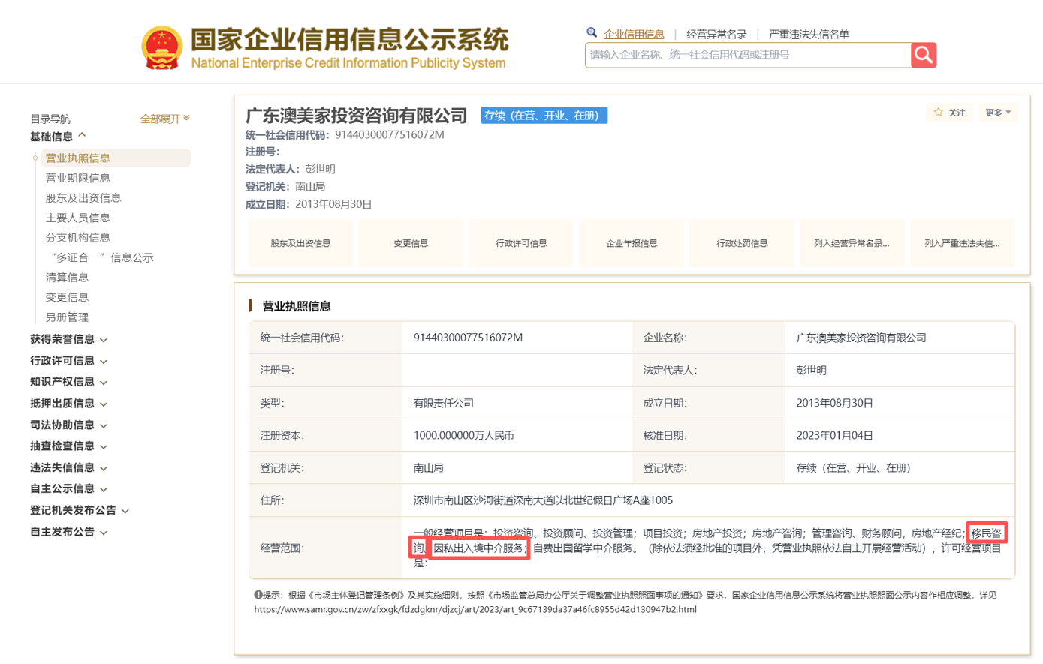
Task: Open the 列入经营异常名录 quick tab
Action: (x=852, y=243)
